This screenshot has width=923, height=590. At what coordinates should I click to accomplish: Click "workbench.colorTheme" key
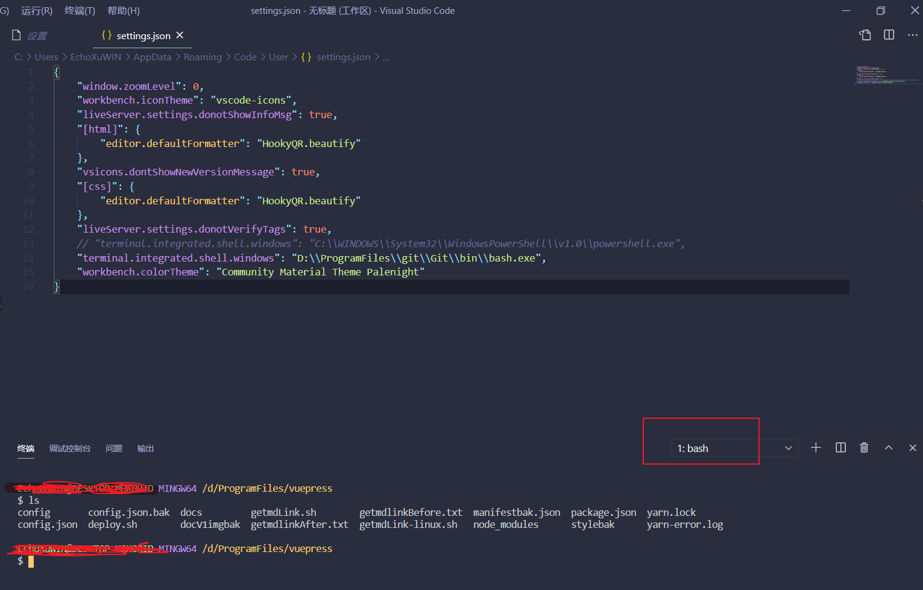click(140, 272)
